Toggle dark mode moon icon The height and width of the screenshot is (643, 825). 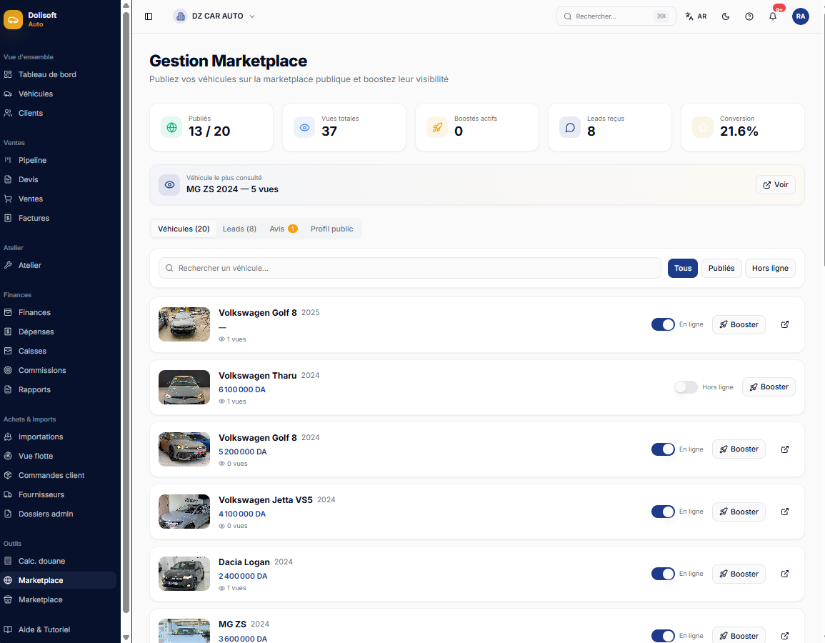726,16
